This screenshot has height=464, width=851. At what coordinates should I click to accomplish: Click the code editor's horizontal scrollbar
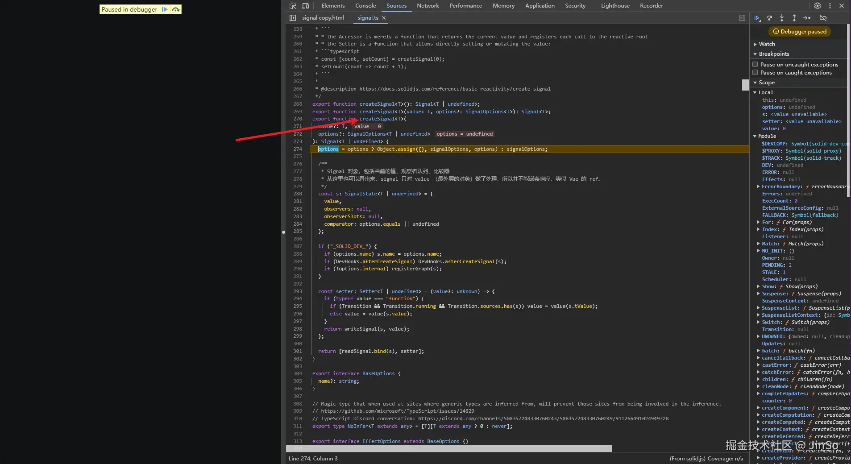[449, 448]
